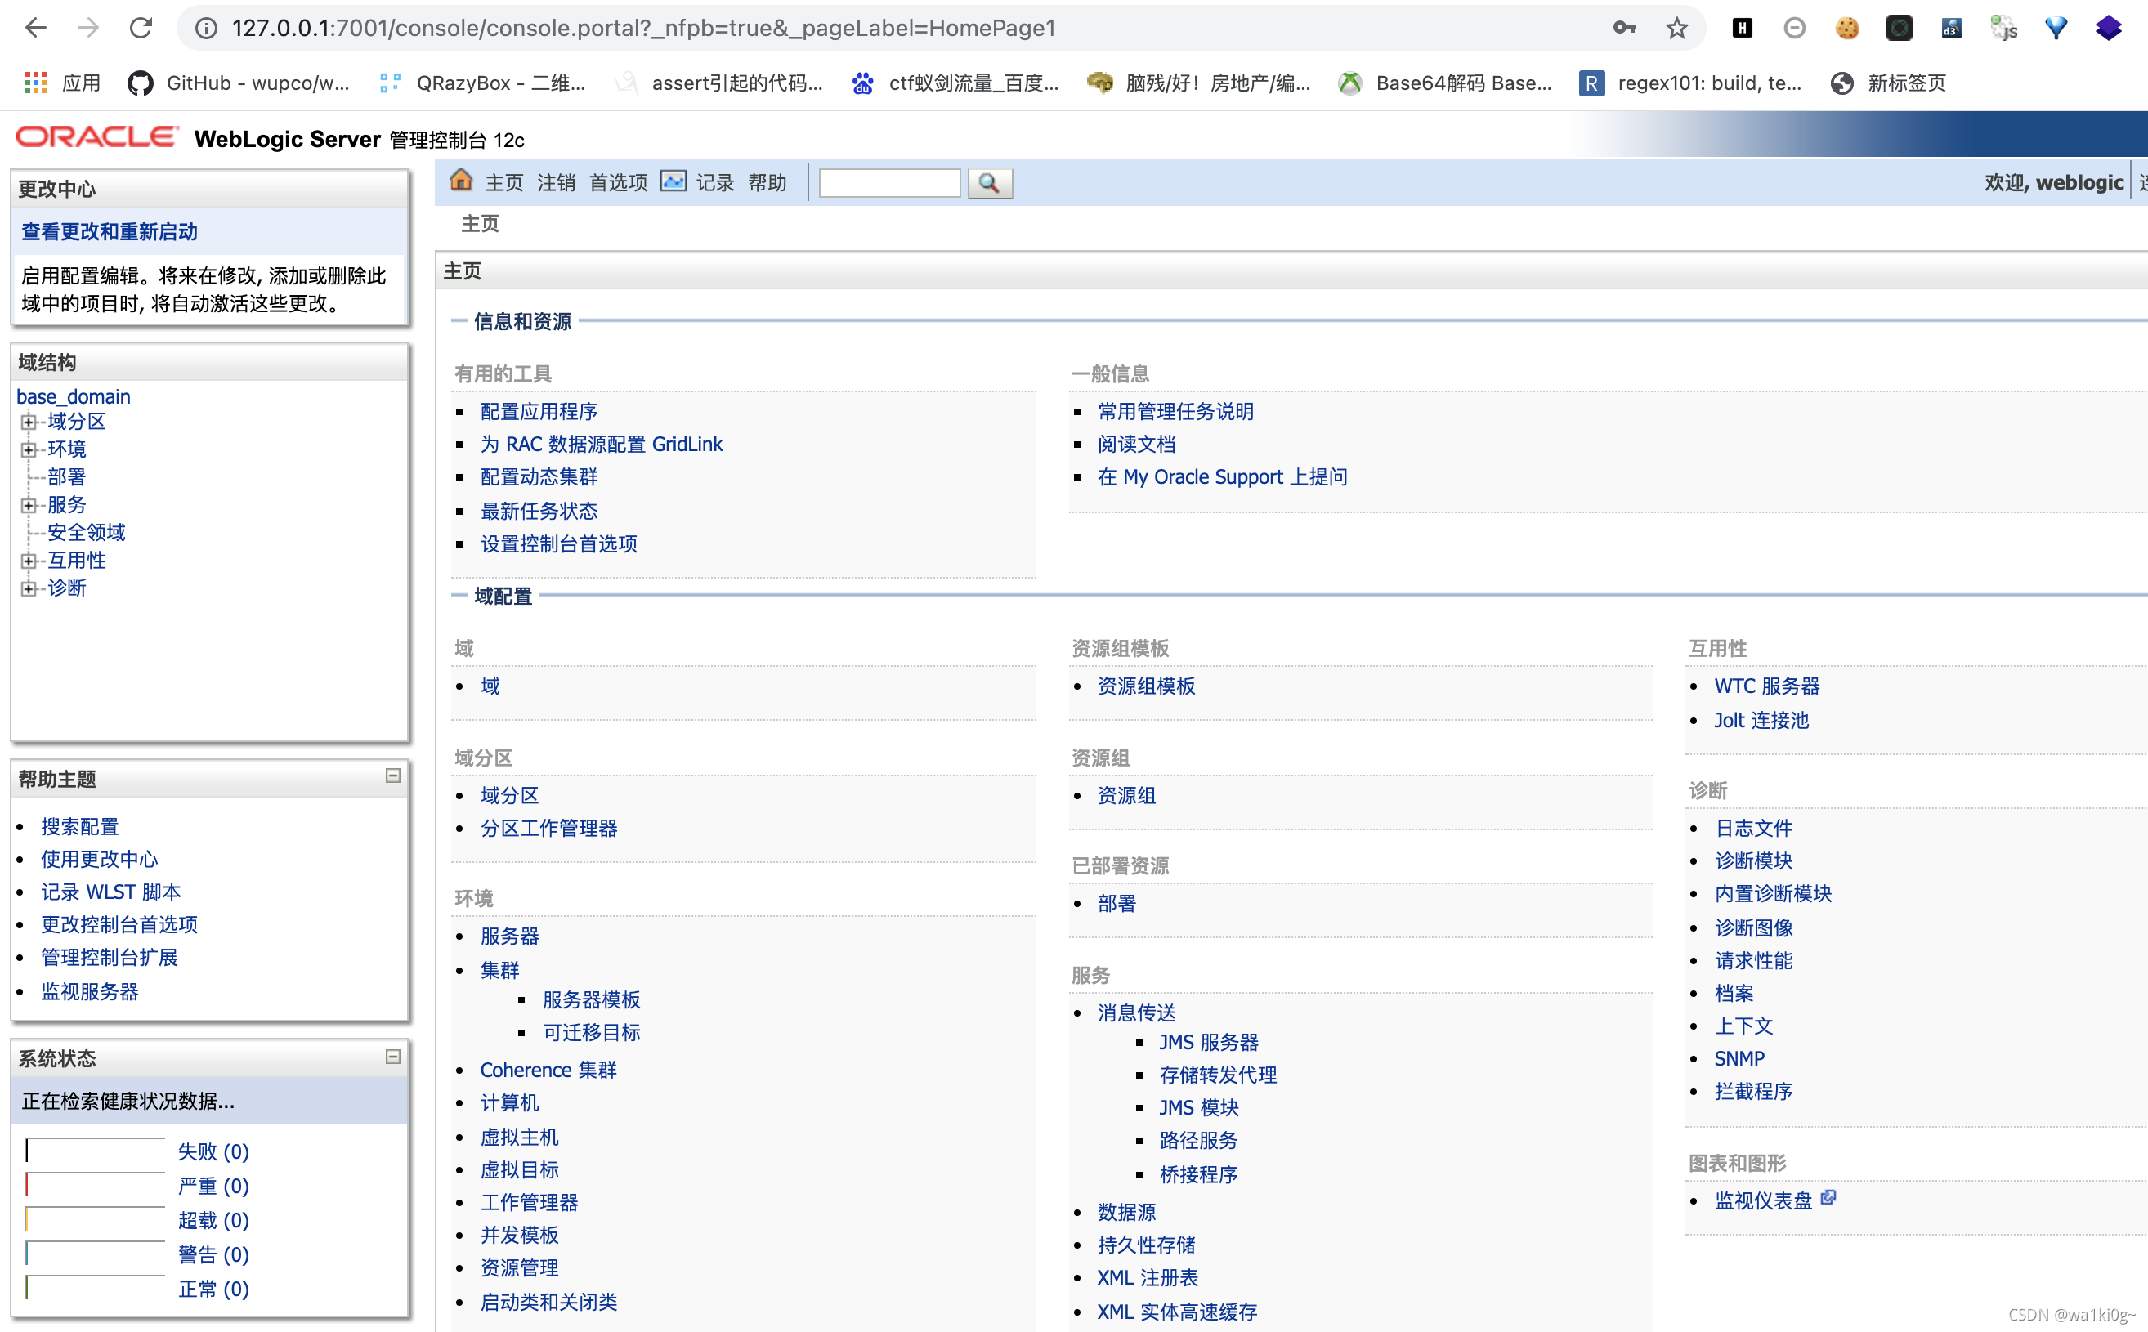
Task: Open the Base64解码 bookmark
Action: click(x=1445, y=83)
